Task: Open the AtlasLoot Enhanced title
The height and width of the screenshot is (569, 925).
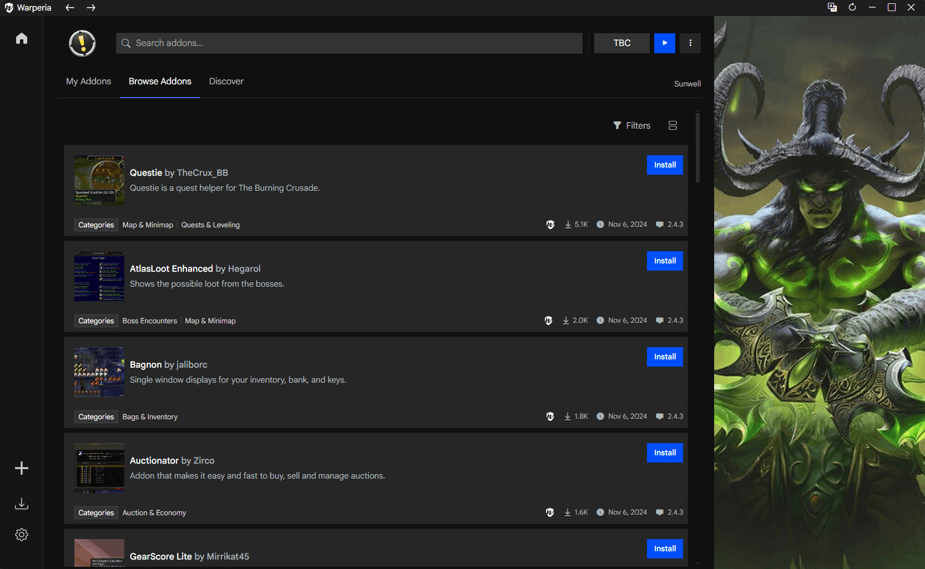Action: click(171, 269)
